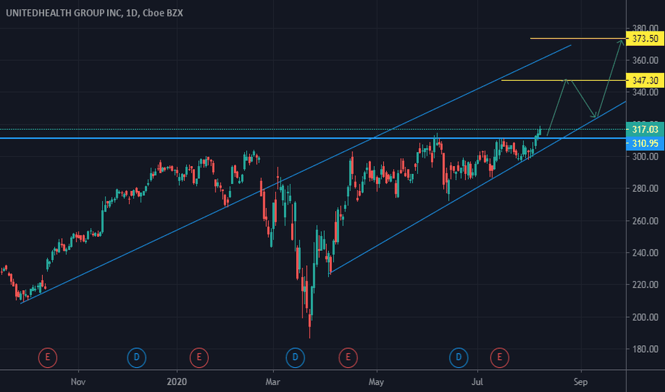Click the Nov label on time axis
The image size is (665, 392).
coord(78,382)
